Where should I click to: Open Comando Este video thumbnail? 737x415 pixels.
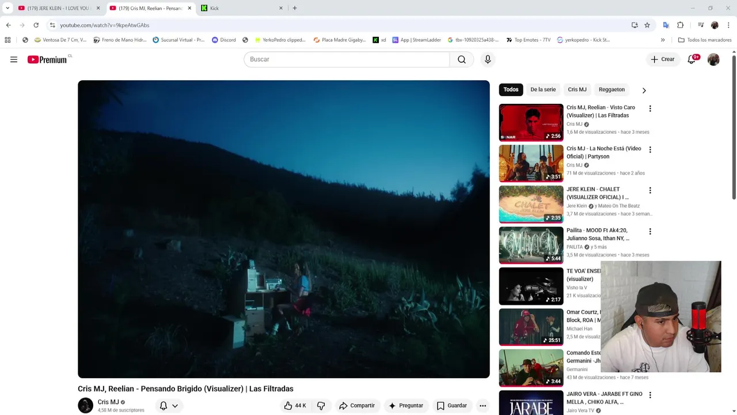pyautogui.click(x=531, y=368)
